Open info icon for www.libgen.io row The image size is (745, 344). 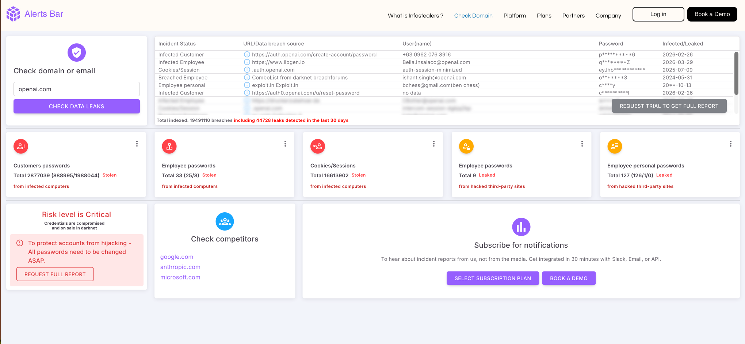click(247, 62)
